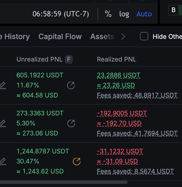Viewport: 182px width, 187px height.
Task: Share the 605.1922 USDT position PNL
Action: [x=71, y=85]
